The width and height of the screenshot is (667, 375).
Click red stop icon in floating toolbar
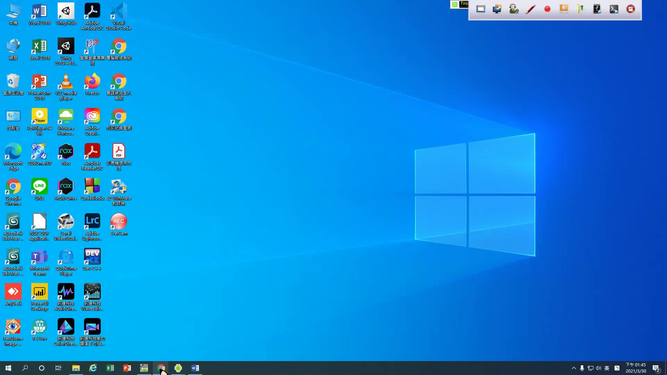pos(631,9)
